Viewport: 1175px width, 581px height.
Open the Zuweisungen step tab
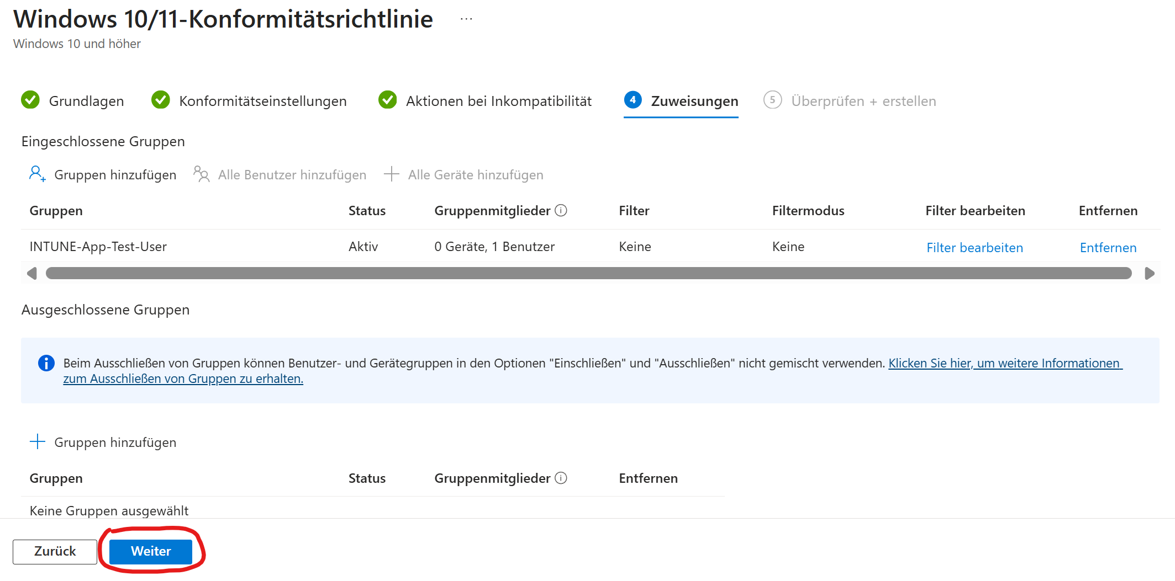[694, 101]
